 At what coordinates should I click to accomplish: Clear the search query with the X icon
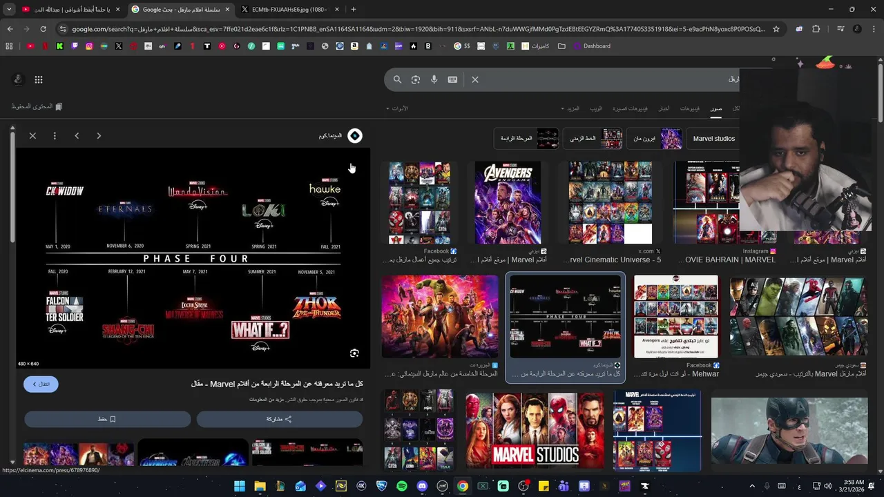pos(475,79)
